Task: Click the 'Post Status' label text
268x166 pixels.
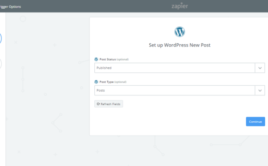Action: (x=108, y=59)
